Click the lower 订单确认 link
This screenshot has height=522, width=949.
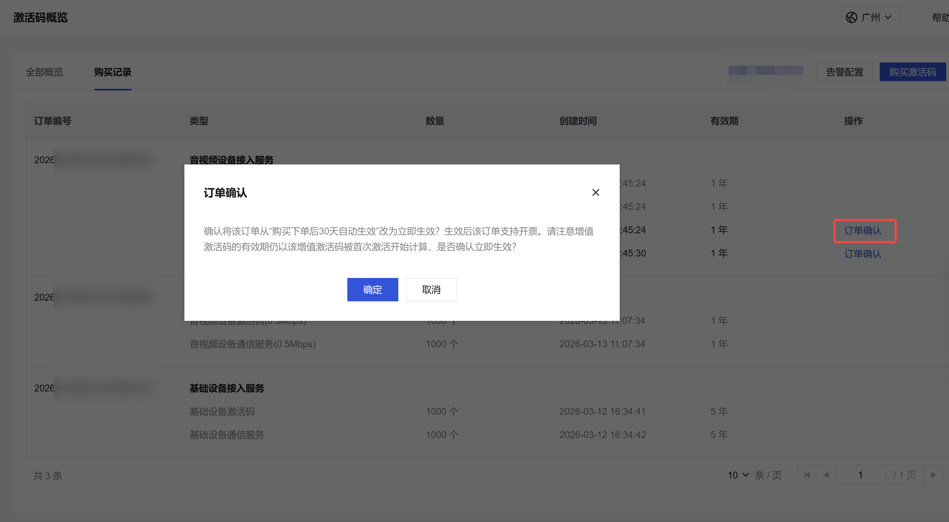tap(863, 254)
